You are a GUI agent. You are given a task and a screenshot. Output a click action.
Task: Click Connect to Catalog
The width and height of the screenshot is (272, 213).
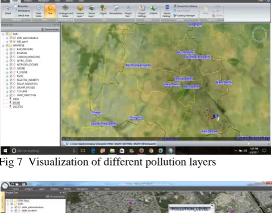[x=186, y=6]
